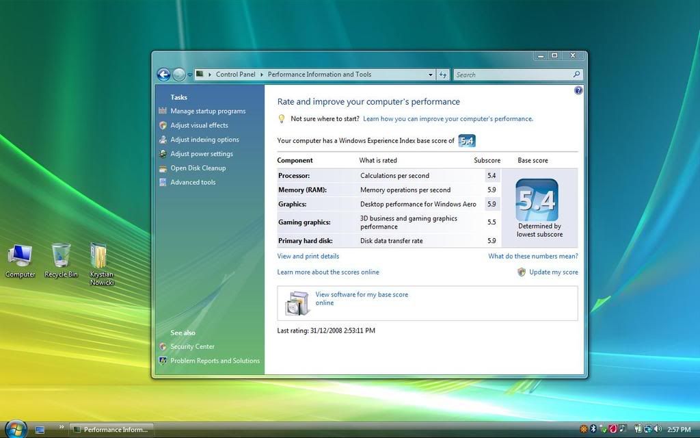Viewport: 700px width, 438px height.
Task: Select Control Panel in the address breadcrumb
Action: coord(235,74)
